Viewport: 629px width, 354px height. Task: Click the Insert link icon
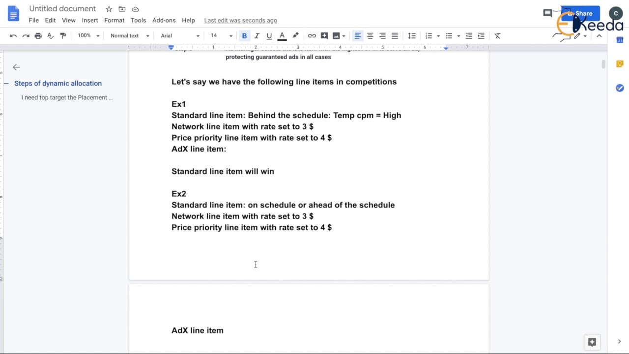312,36
